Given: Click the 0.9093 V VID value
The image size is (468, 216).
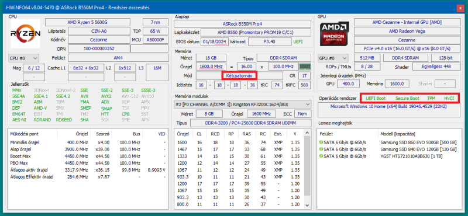Looking at the screenshot, I should click(x=156, y=170).
